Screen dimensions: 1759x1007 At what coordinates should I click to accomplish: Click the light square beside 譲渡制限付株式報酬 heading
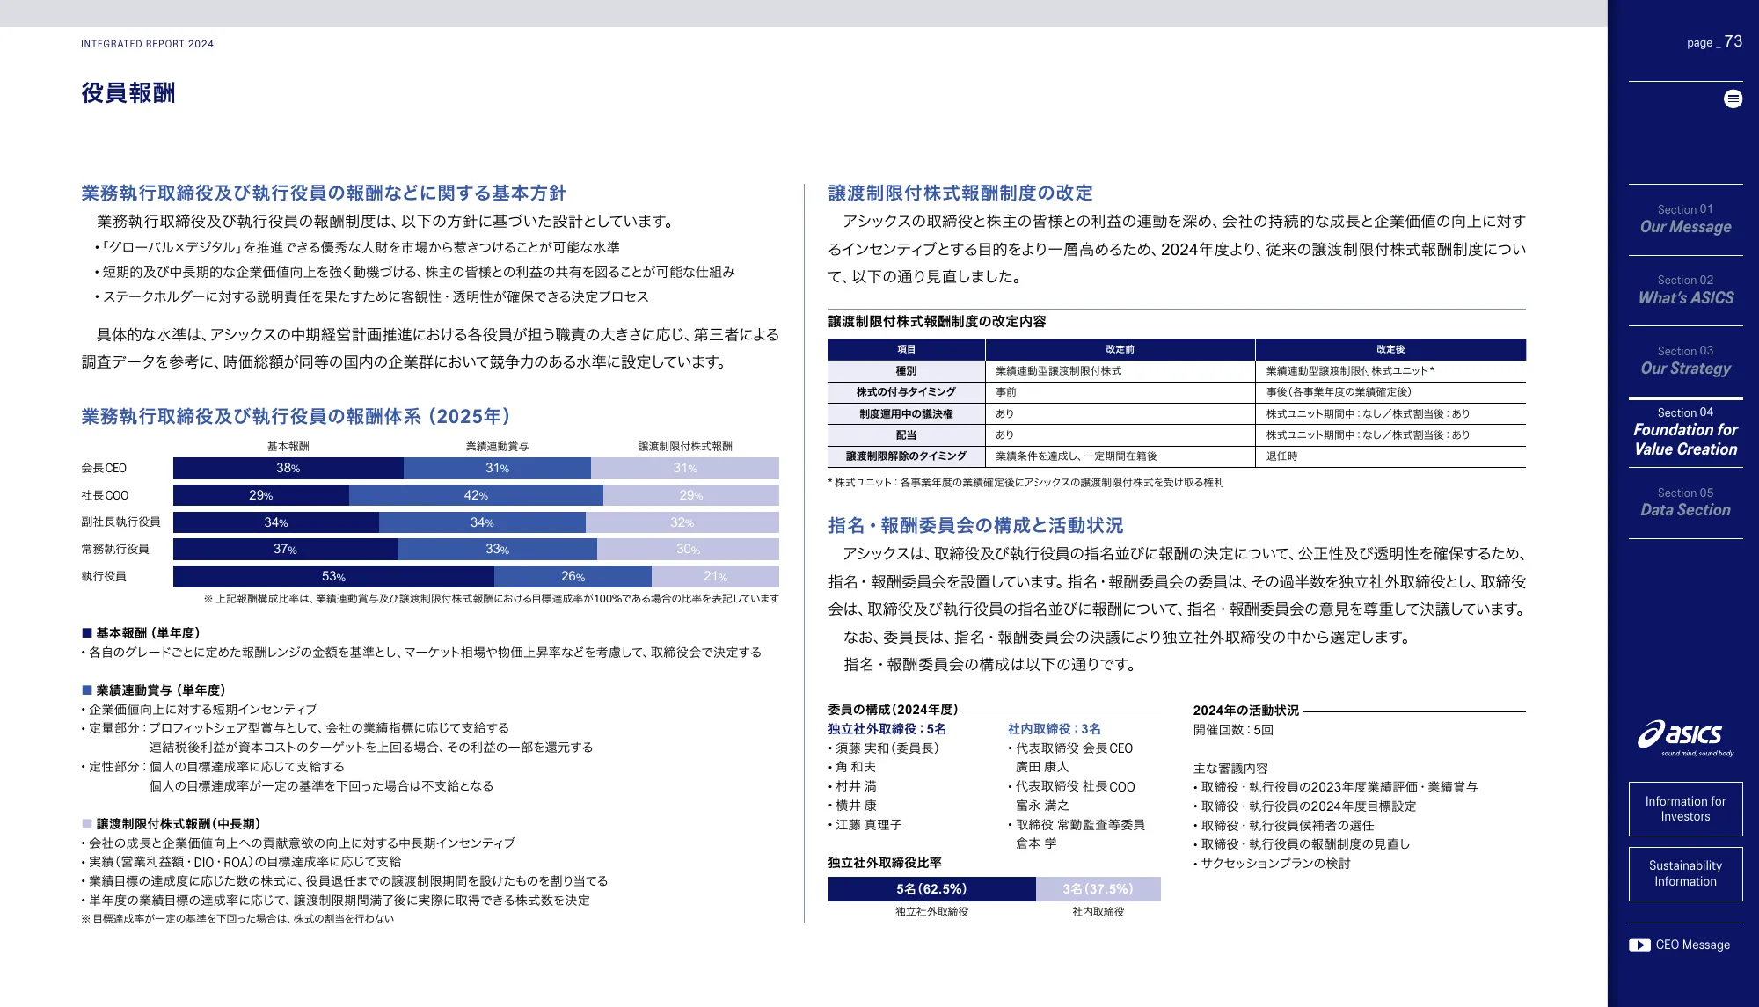87,824
